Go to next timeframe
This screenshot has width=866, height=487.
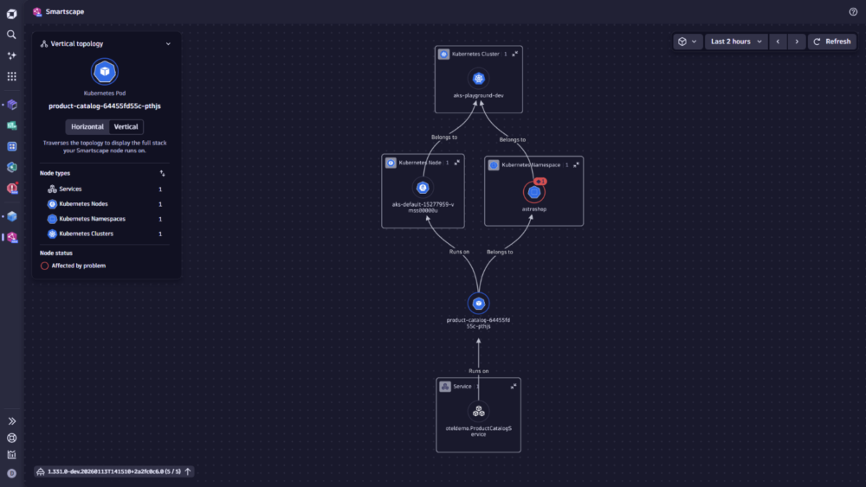797,42
